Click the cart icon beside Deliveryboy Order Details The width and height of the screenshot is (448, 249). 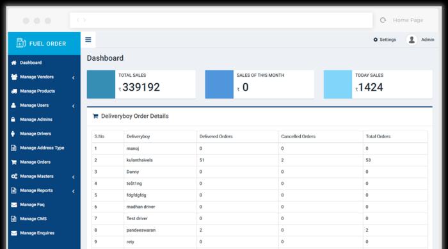(x=95, y=116)
